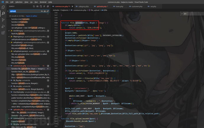Dismiss the file_upload result row
This screenshot has width=204, height=128.
pos(48,69)
